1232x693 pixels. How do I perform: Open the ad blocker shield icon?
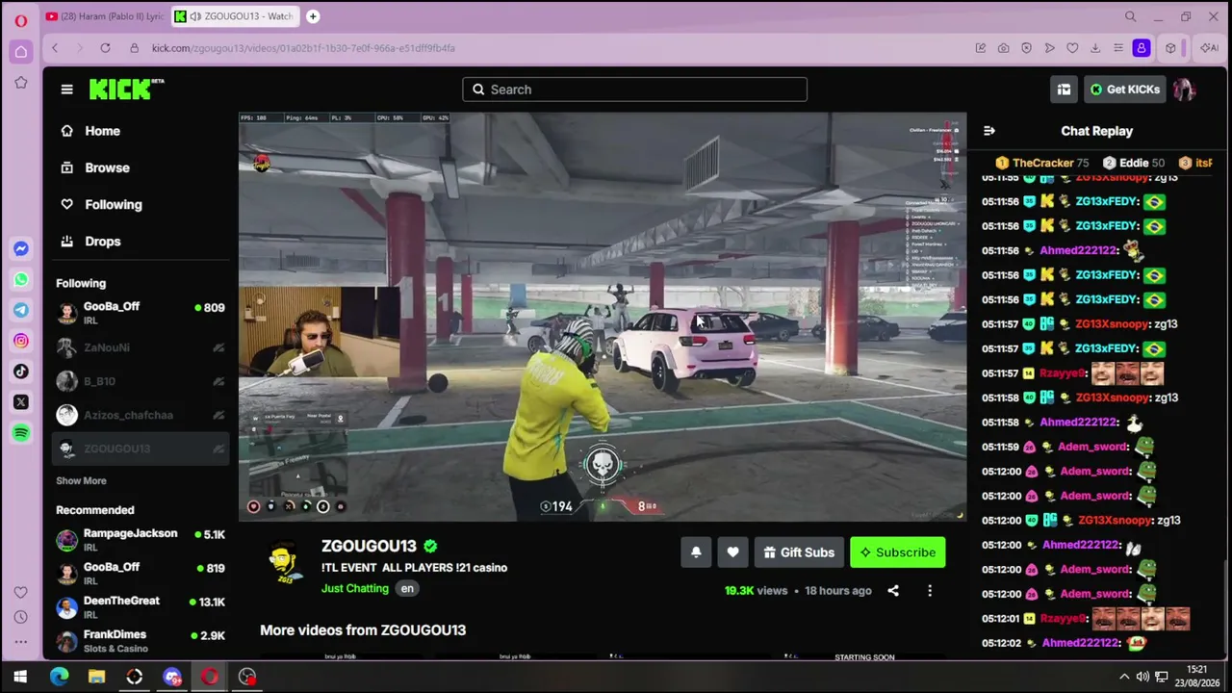[x=1026, y=48]
